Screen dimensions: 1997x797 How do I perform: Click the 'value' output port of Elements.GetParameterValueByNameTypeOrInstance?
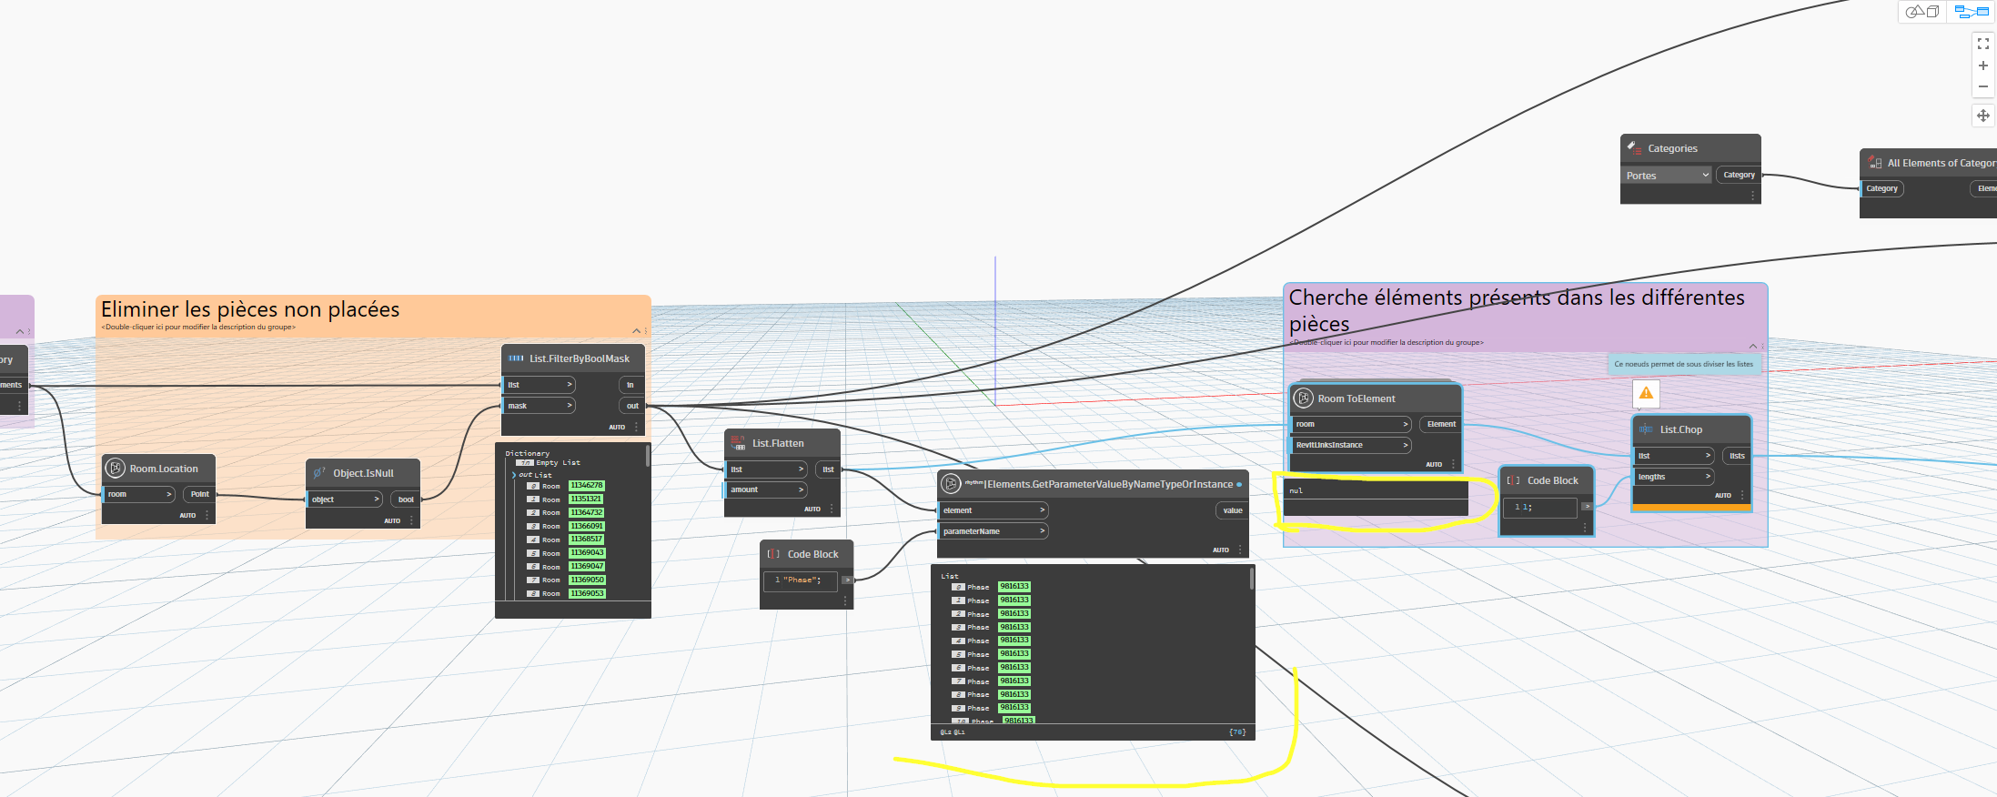click(x=1232, y=510)
